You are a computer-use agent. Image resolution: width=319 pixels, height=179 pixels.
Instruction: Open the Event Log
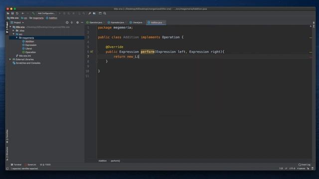coord(305,165)
